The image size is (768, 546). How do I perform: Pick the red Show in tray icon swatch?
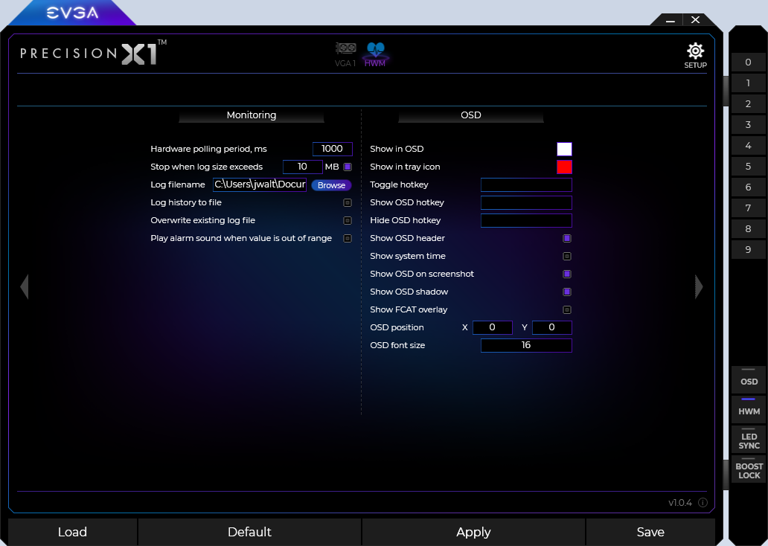coord(564,167)
